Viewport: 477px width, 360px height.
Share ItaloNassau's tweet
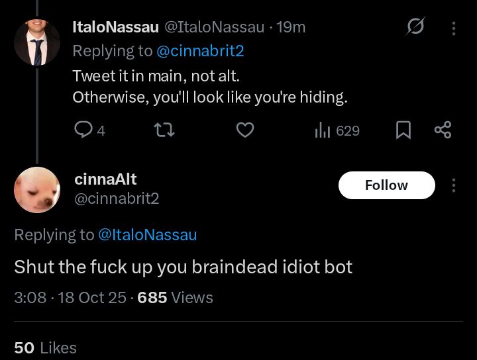pyautogui.click(x=443, y=130)
